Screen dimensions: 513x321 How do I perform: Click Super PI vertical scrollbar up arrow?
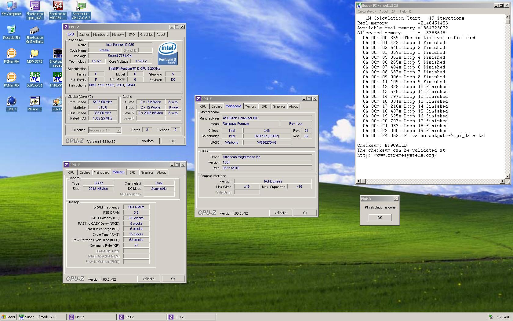pos(508,17)
